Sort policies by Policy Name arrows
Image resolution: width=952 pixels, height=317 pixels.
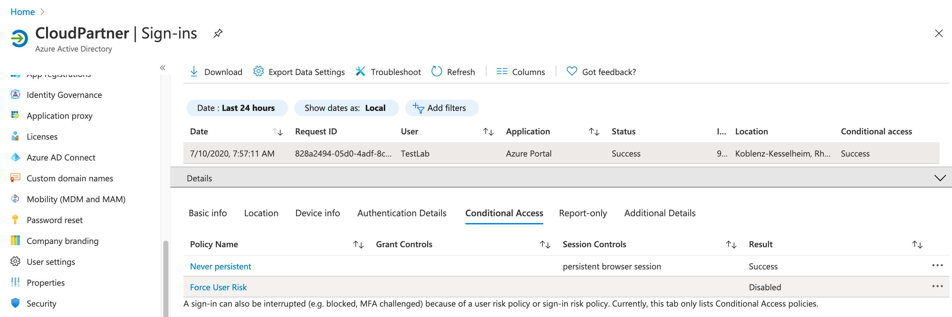pyautogui.click(x=358, y=244)
